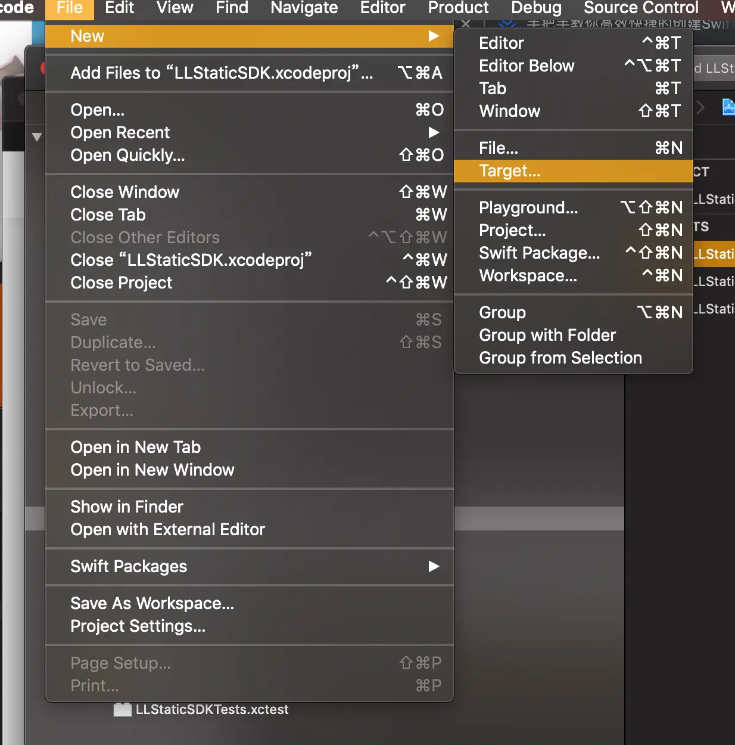Open Project Settings...

coord(250,626)
